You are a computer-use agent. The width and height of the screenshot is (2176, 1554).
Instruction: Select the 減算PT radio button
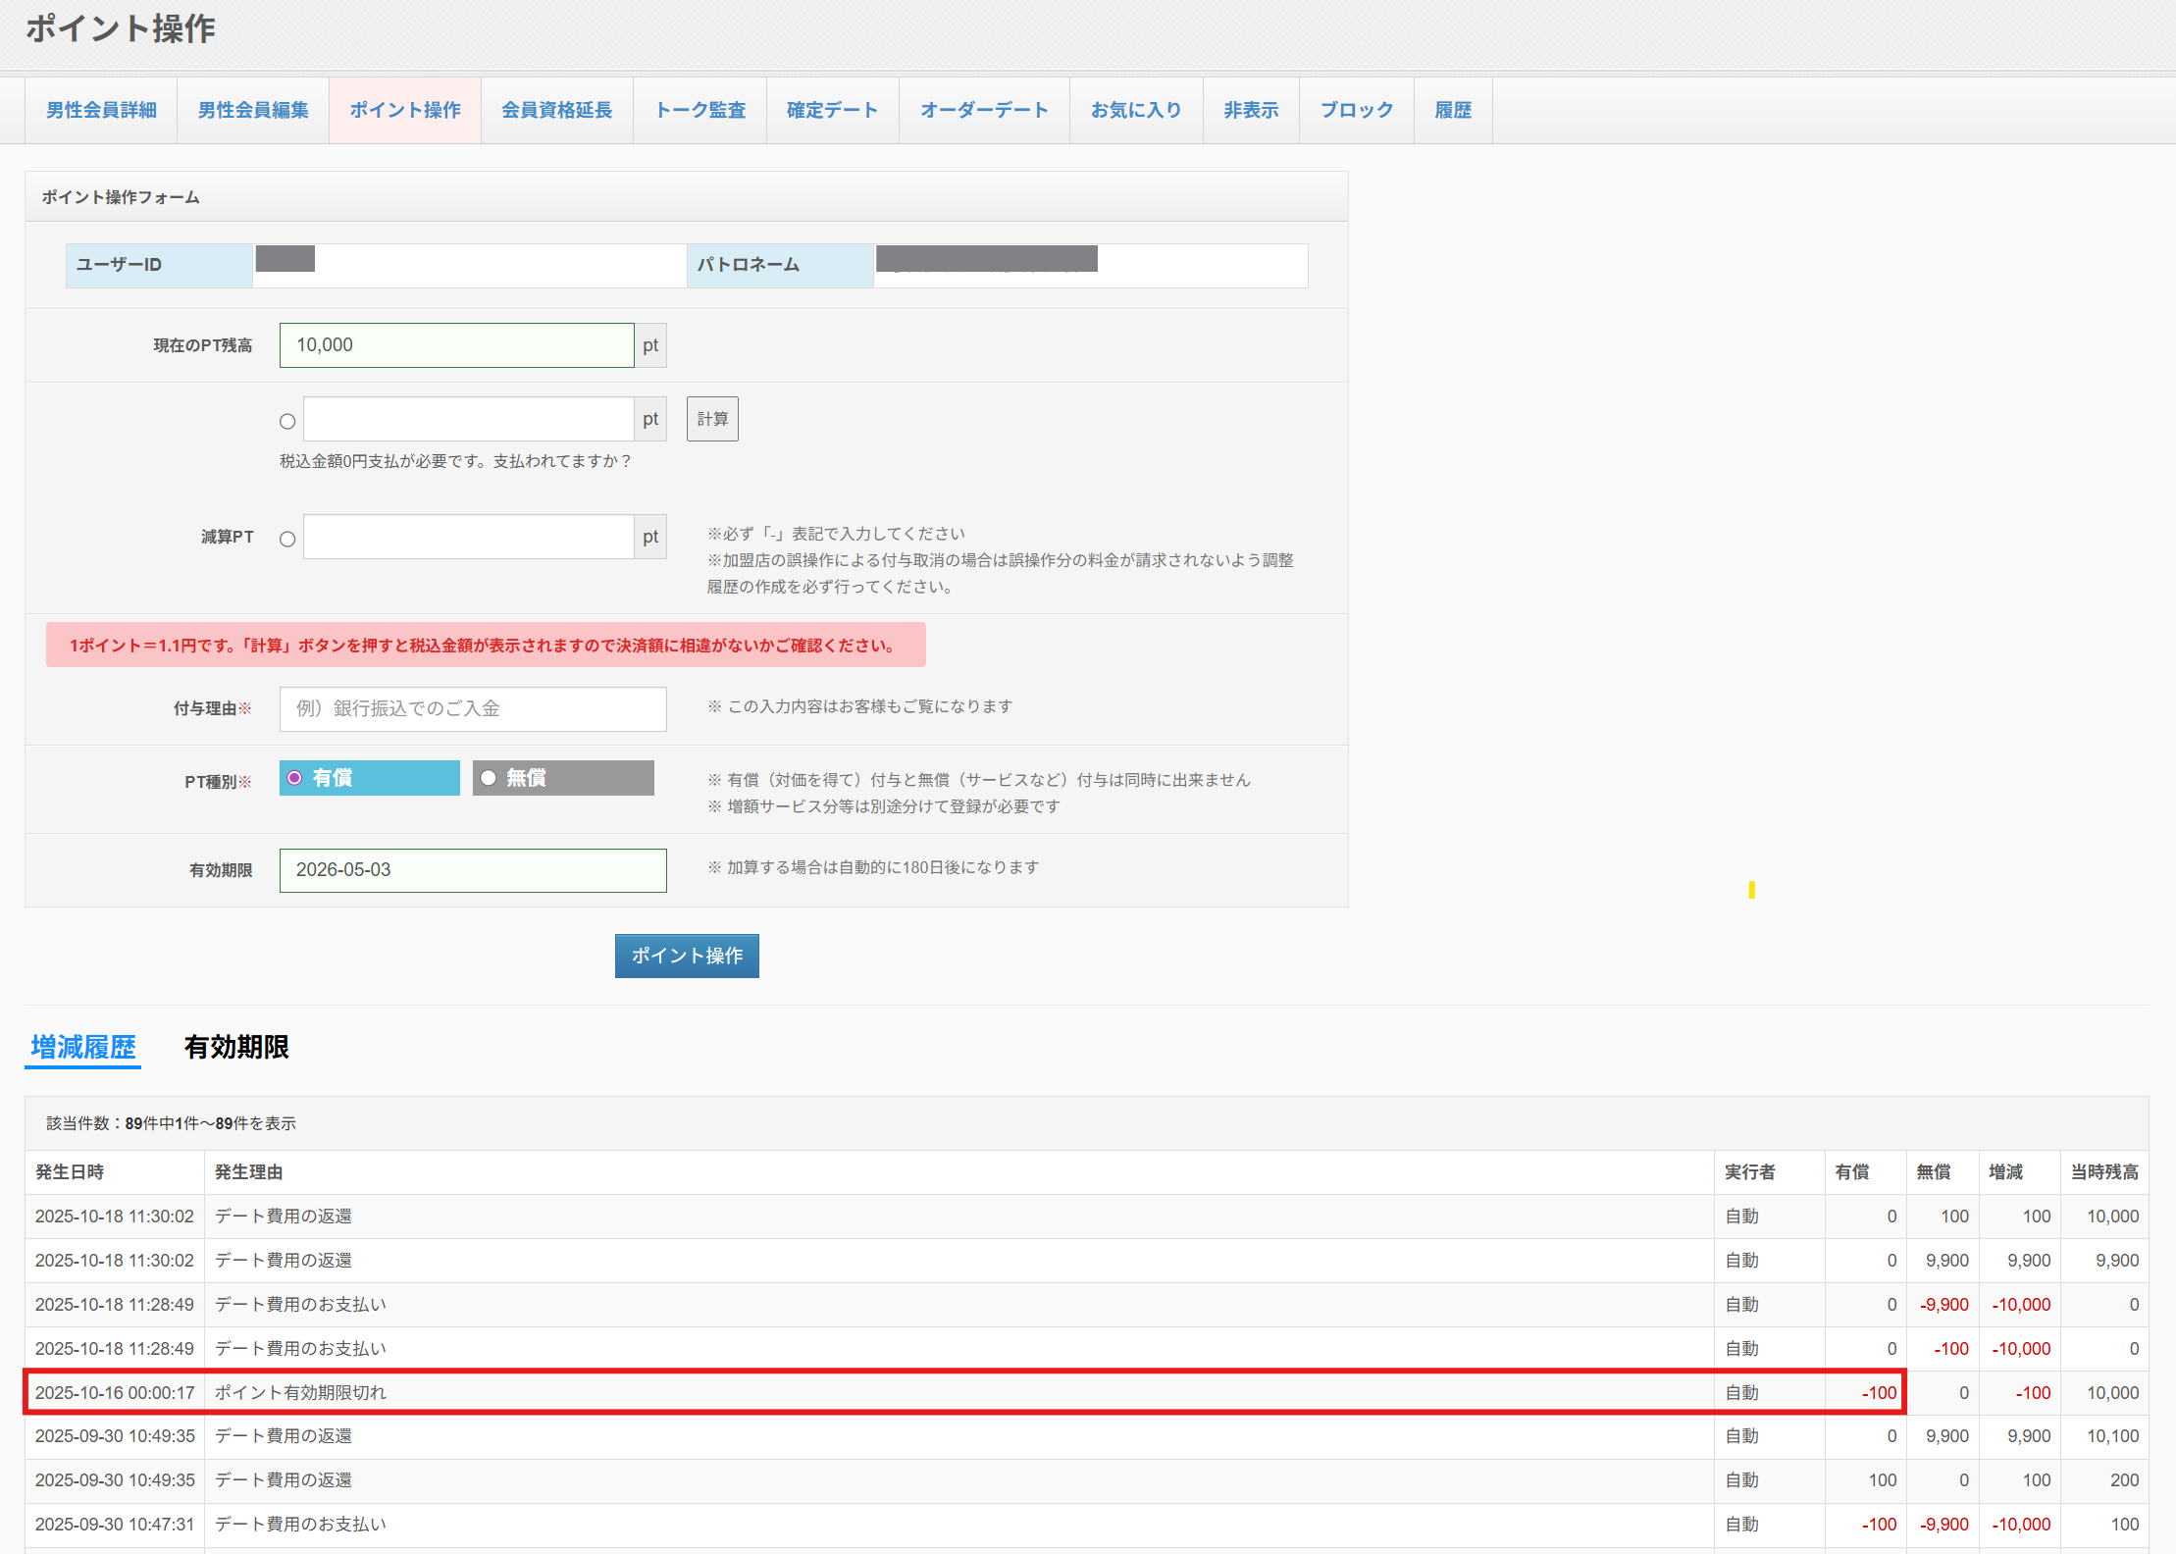[287, 540]
